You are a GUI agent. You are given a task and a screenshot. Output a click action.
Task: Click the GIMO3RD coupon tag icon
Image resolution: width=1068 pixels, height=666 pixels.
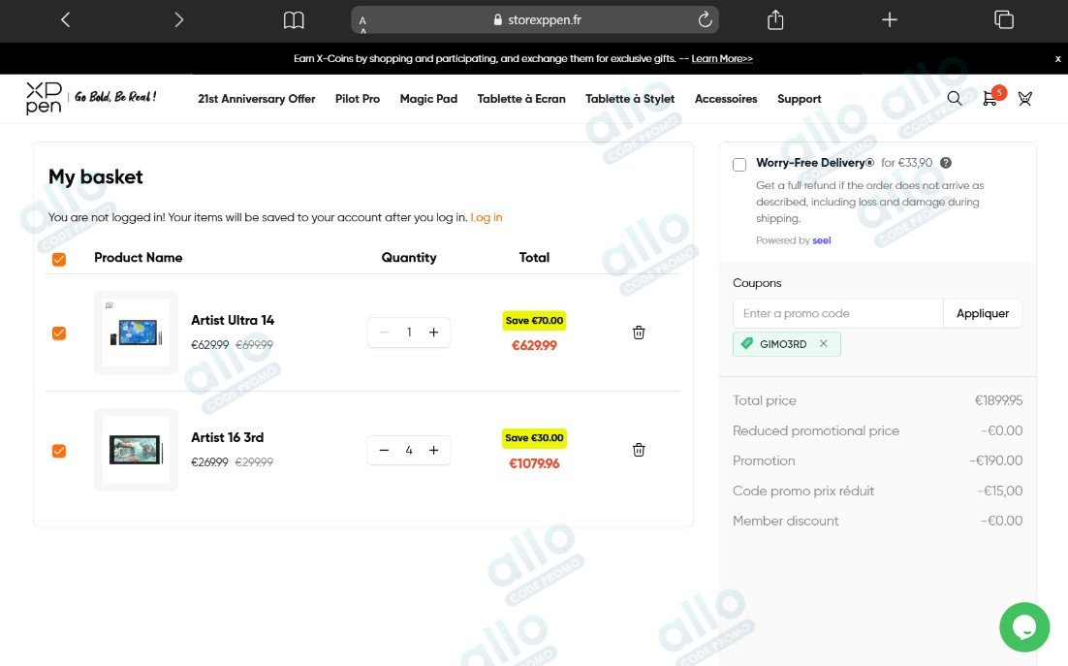747,344
